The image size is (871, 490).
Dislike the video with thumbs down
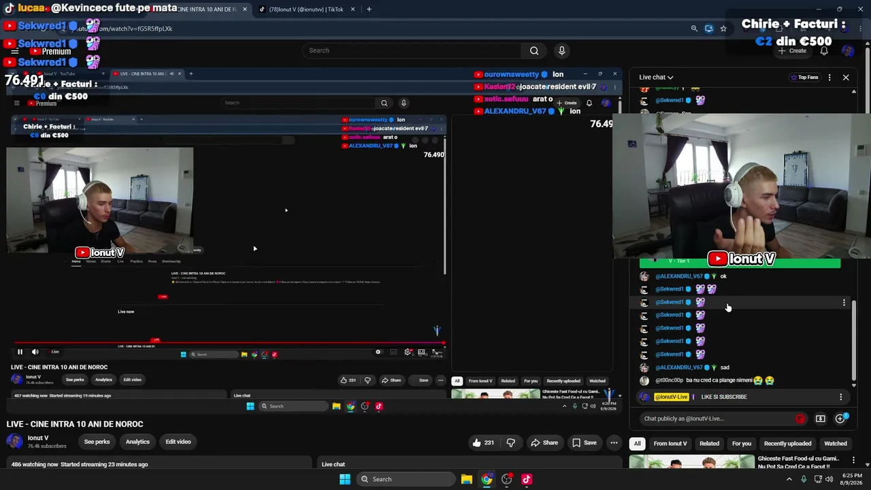[x=511, y=442]
